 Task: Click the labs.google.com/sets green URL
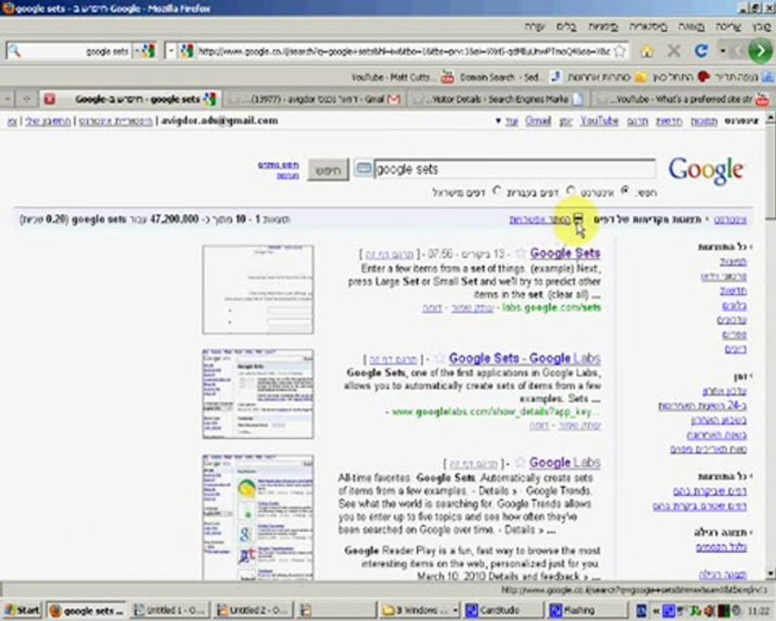point(551,308)
